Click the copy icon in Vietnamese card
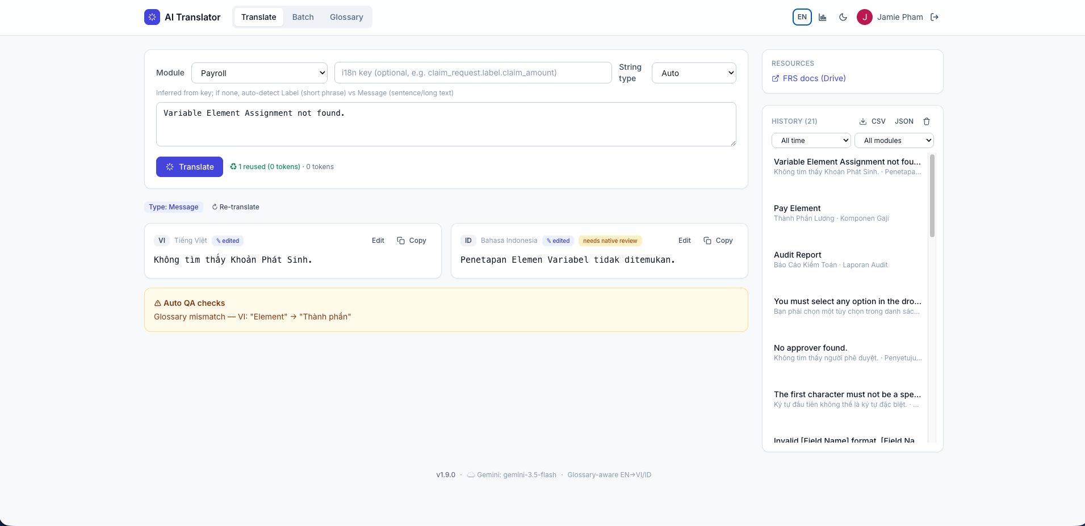Viewport: 1085px width, 526px height. point(401,241)
